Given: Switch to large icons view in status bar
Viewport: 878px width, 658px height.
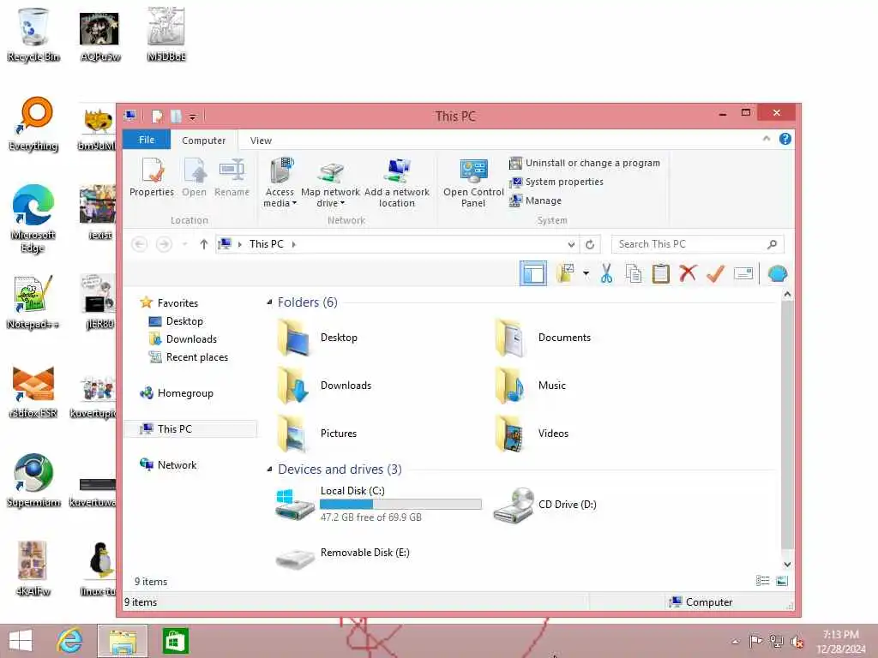Looking at the screenshot, I should click(x=782, y=581).
